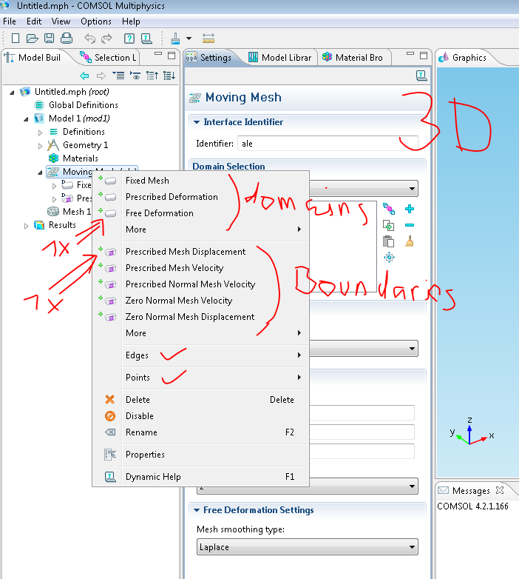Switch to the Model Library tab
519x579 pixels.
[279, 58]
